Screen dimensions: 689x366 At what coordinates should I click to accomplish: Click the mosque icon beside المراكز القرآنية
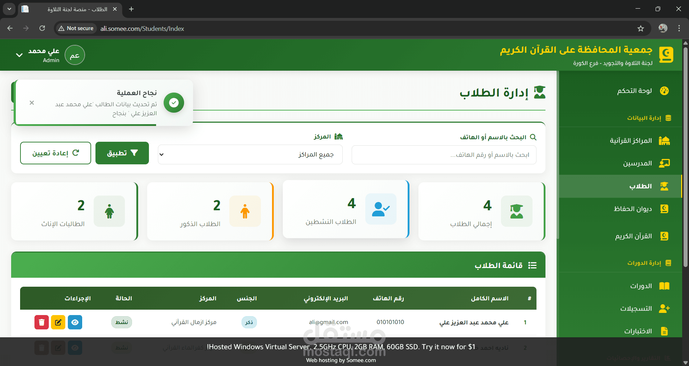pyautogui.click(x=664, y=141)
